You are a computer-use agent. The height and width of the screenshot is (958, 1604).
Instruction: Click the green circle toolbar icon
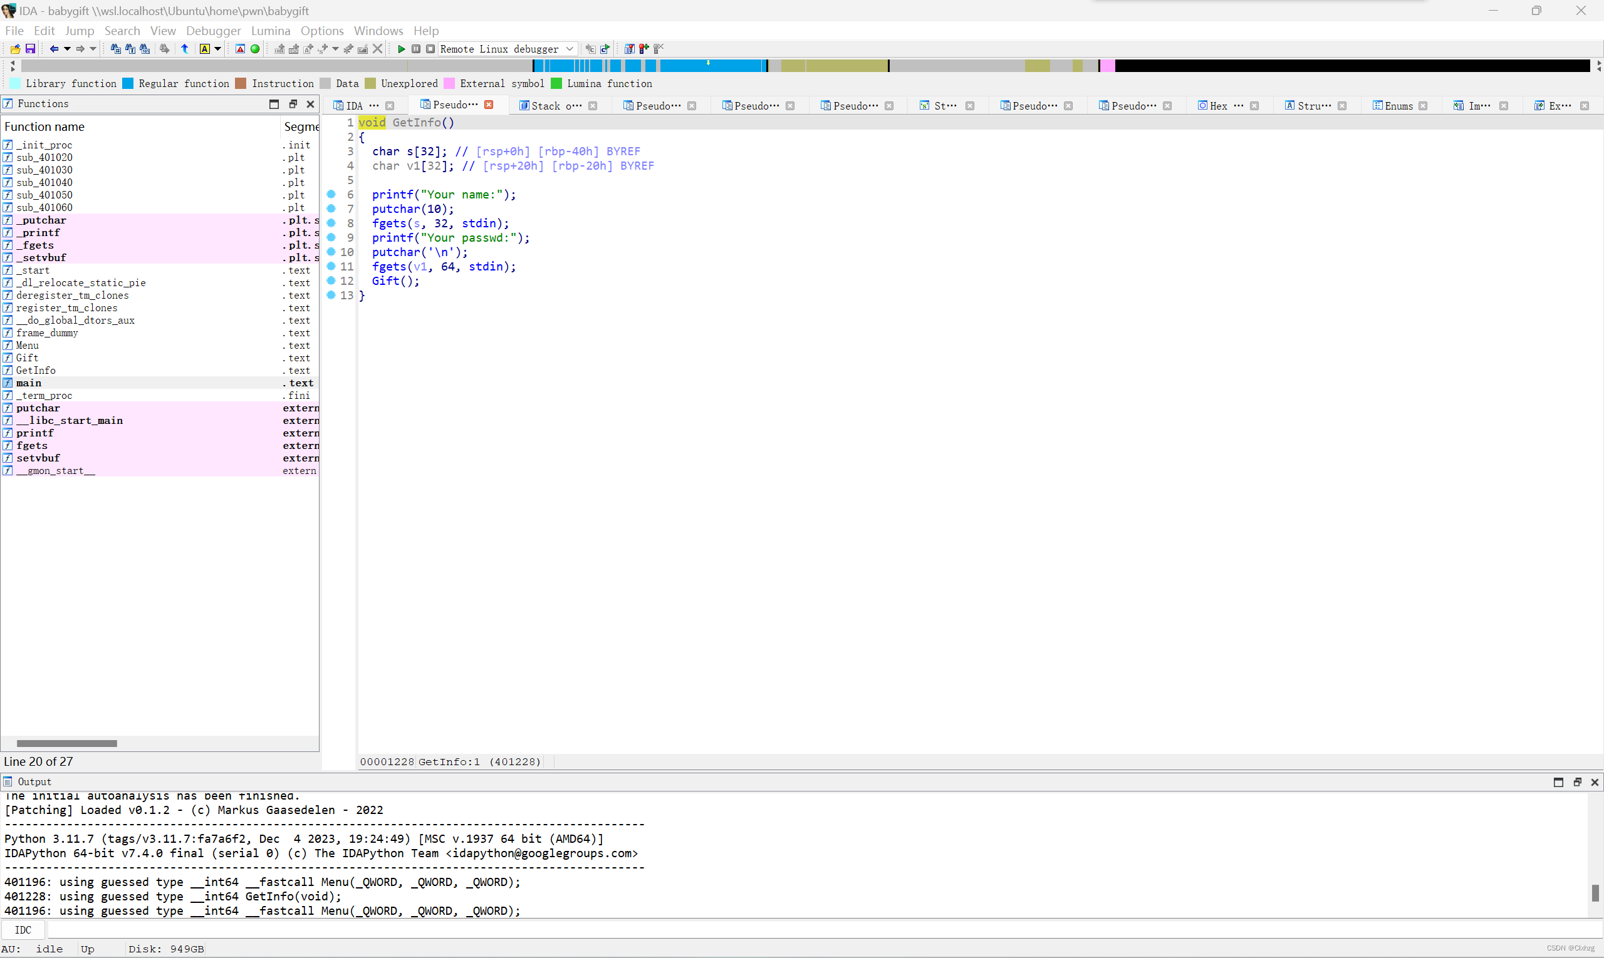pyautogui.click(x=255, y=49)
